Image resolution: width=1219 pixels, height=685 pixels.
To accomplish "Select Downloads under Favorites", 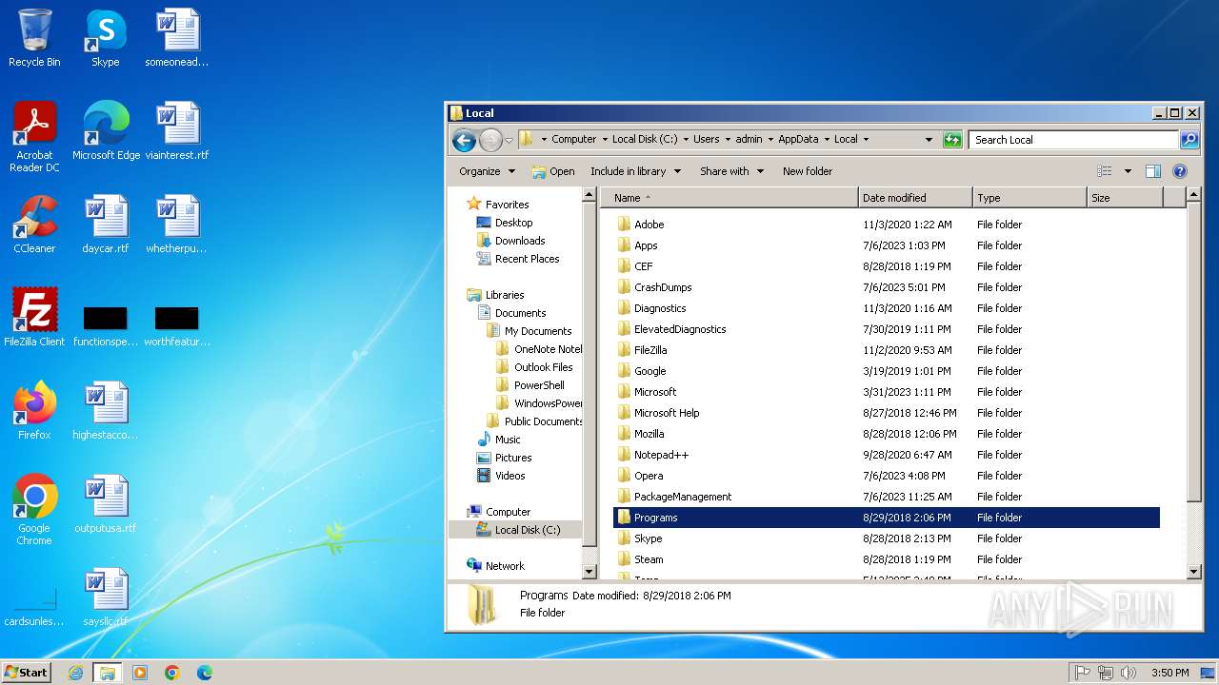I will pos(520,241).
